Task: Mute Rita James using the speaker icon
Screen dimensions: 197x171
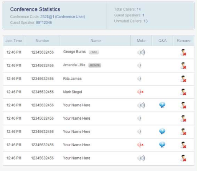Action: (x=139, y=78)
